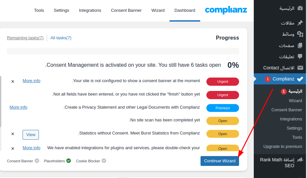Click the media icon for وسائط

(x=300, y=34)
